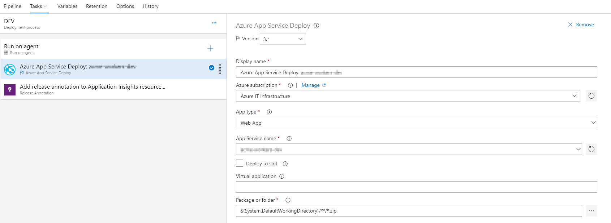Click the Remove X icon
611x223 pixels.
(x=570, y=24)
